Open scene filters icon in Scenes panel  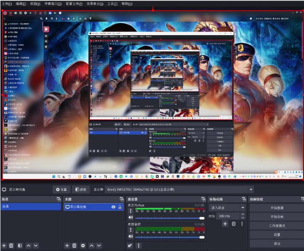pyautogui.click(x=20, y=245)
